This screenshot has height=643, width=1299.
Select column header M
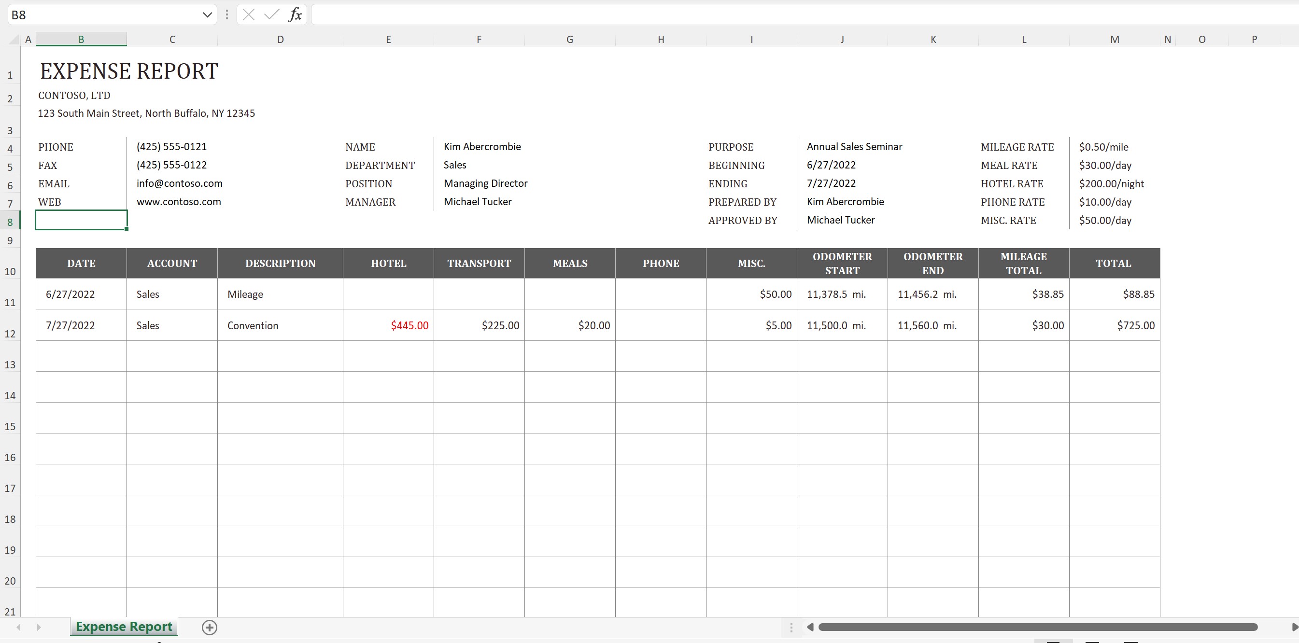pyautogui.click(x=1114, y=39)
